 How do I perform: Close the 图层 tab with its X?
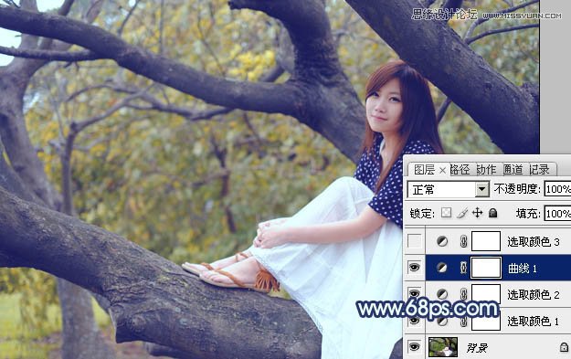point(442,170)
